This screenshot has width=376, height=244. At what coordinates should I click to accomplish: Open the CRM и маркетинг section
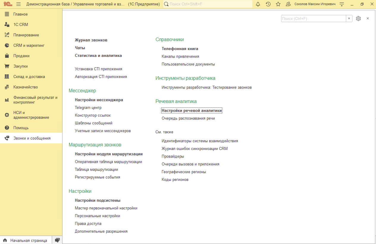point(29,46)
